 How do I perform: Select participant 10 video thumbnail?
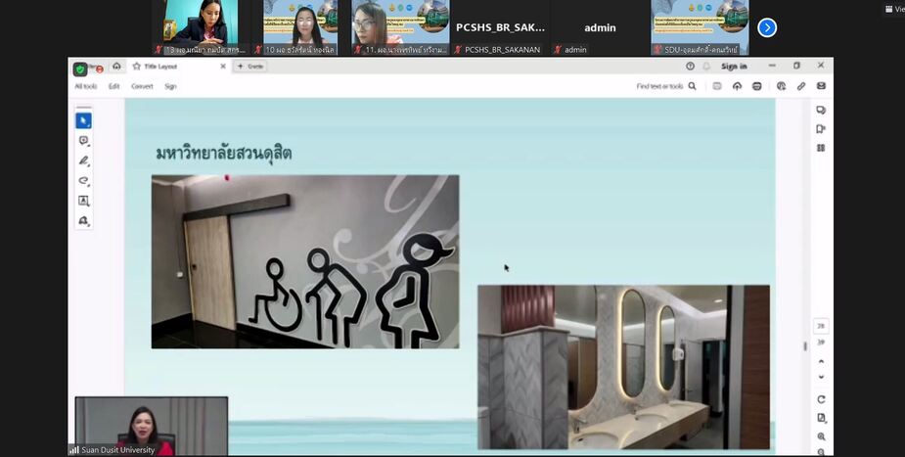click(300, 27)
